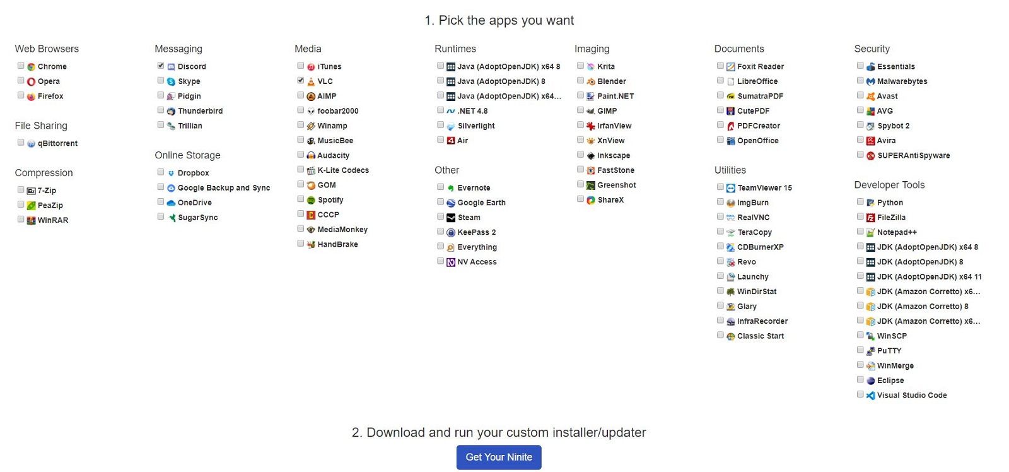Select the SumatraPDF label
This screenshot has width=1009, height=472.
click(760, 97)
